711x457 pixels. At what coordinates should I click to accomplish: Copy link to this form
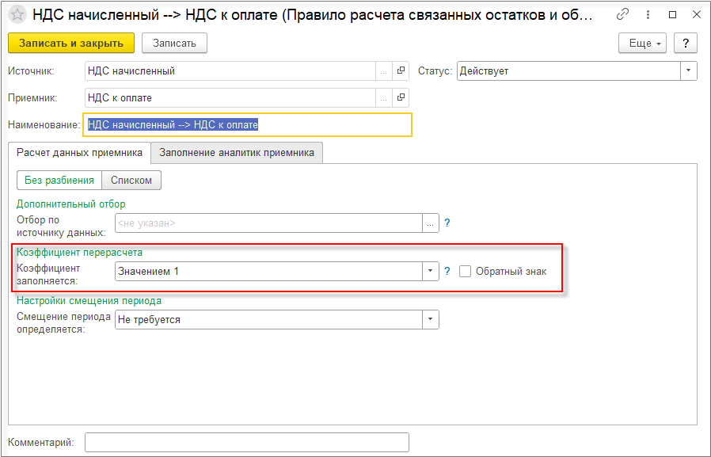click(x=622, y=15)
